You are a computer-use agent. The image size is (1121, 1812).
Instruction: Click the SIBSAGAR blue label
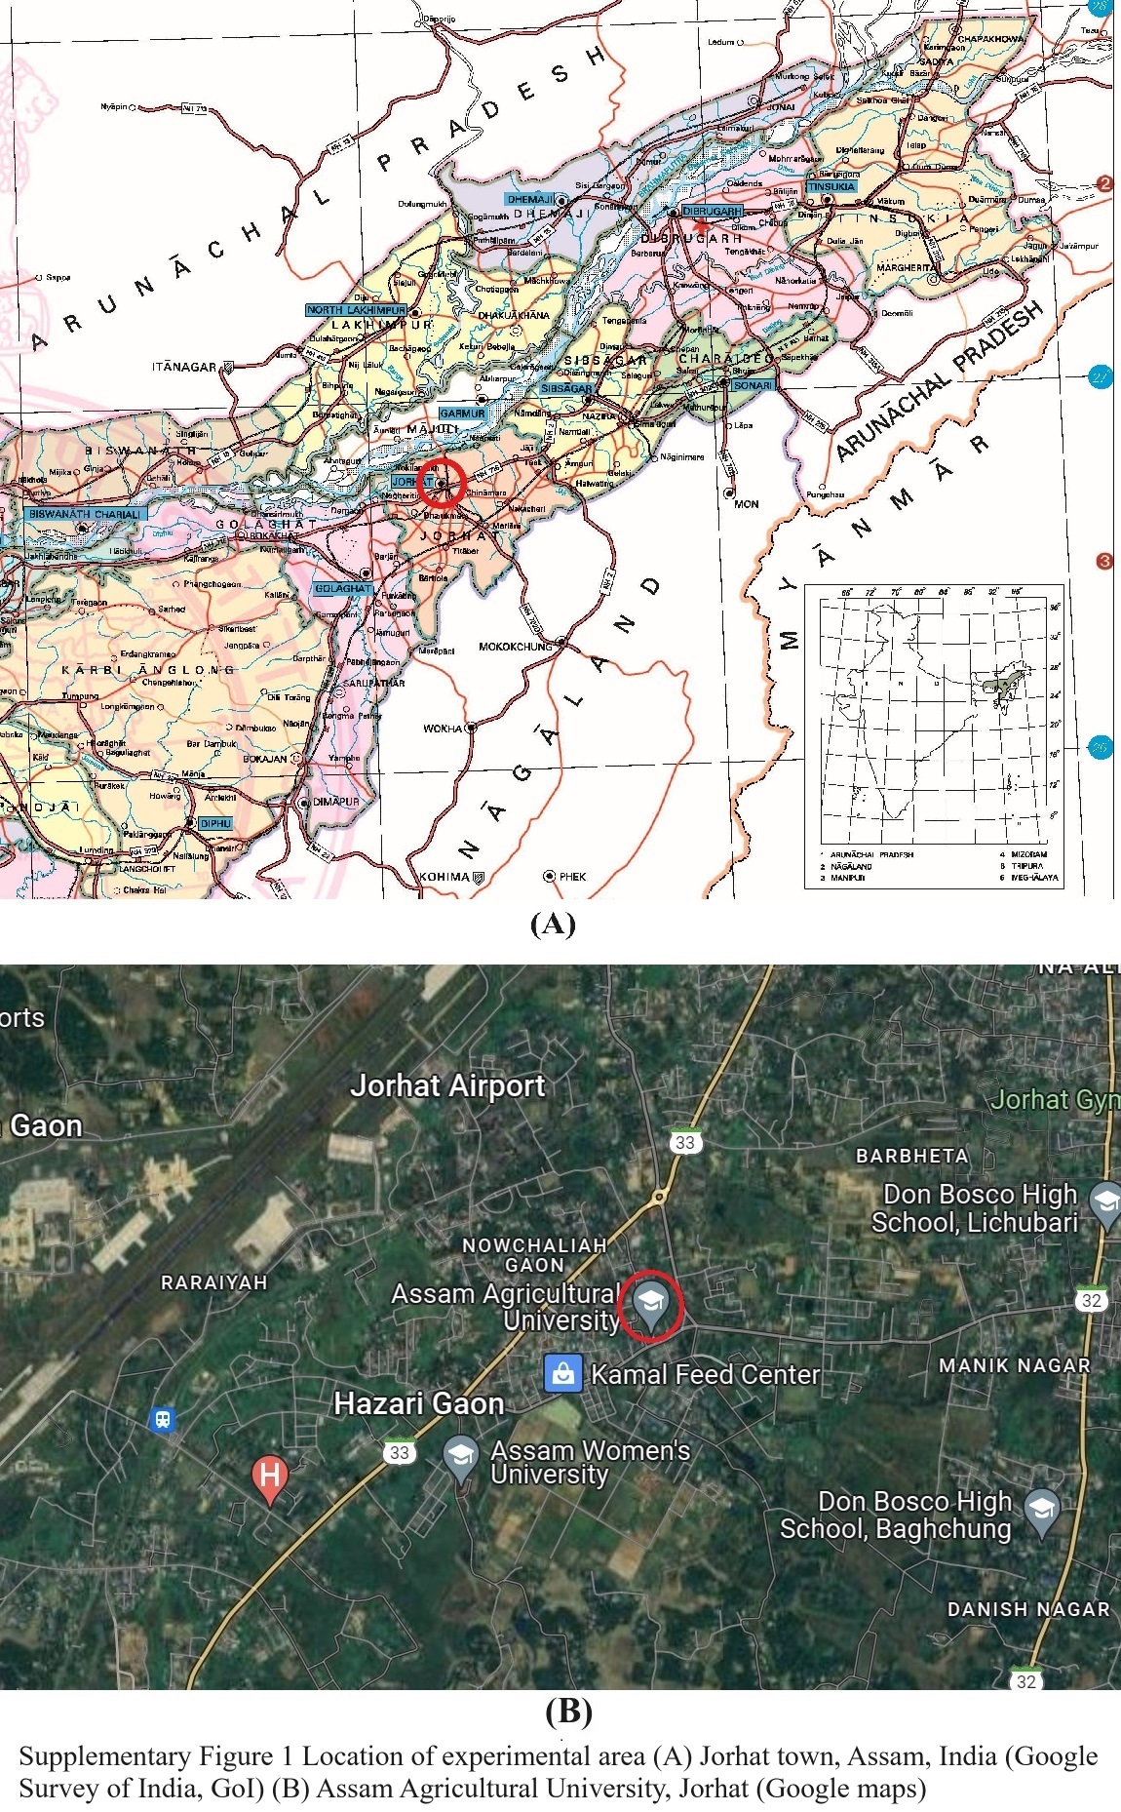(566, 388)
